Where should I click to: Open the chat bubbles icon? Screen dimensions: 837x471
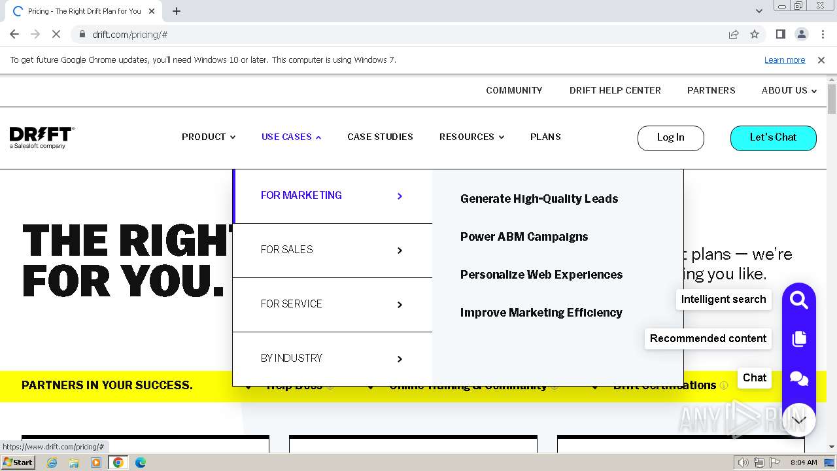click(798, 378)
